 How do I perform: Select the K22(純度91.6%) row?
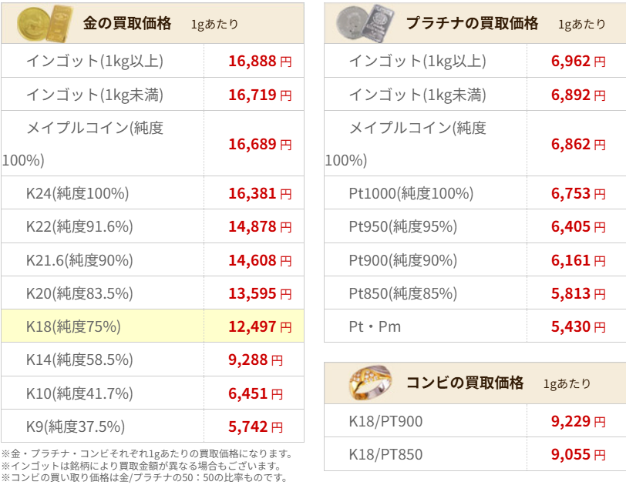[153, 226]
